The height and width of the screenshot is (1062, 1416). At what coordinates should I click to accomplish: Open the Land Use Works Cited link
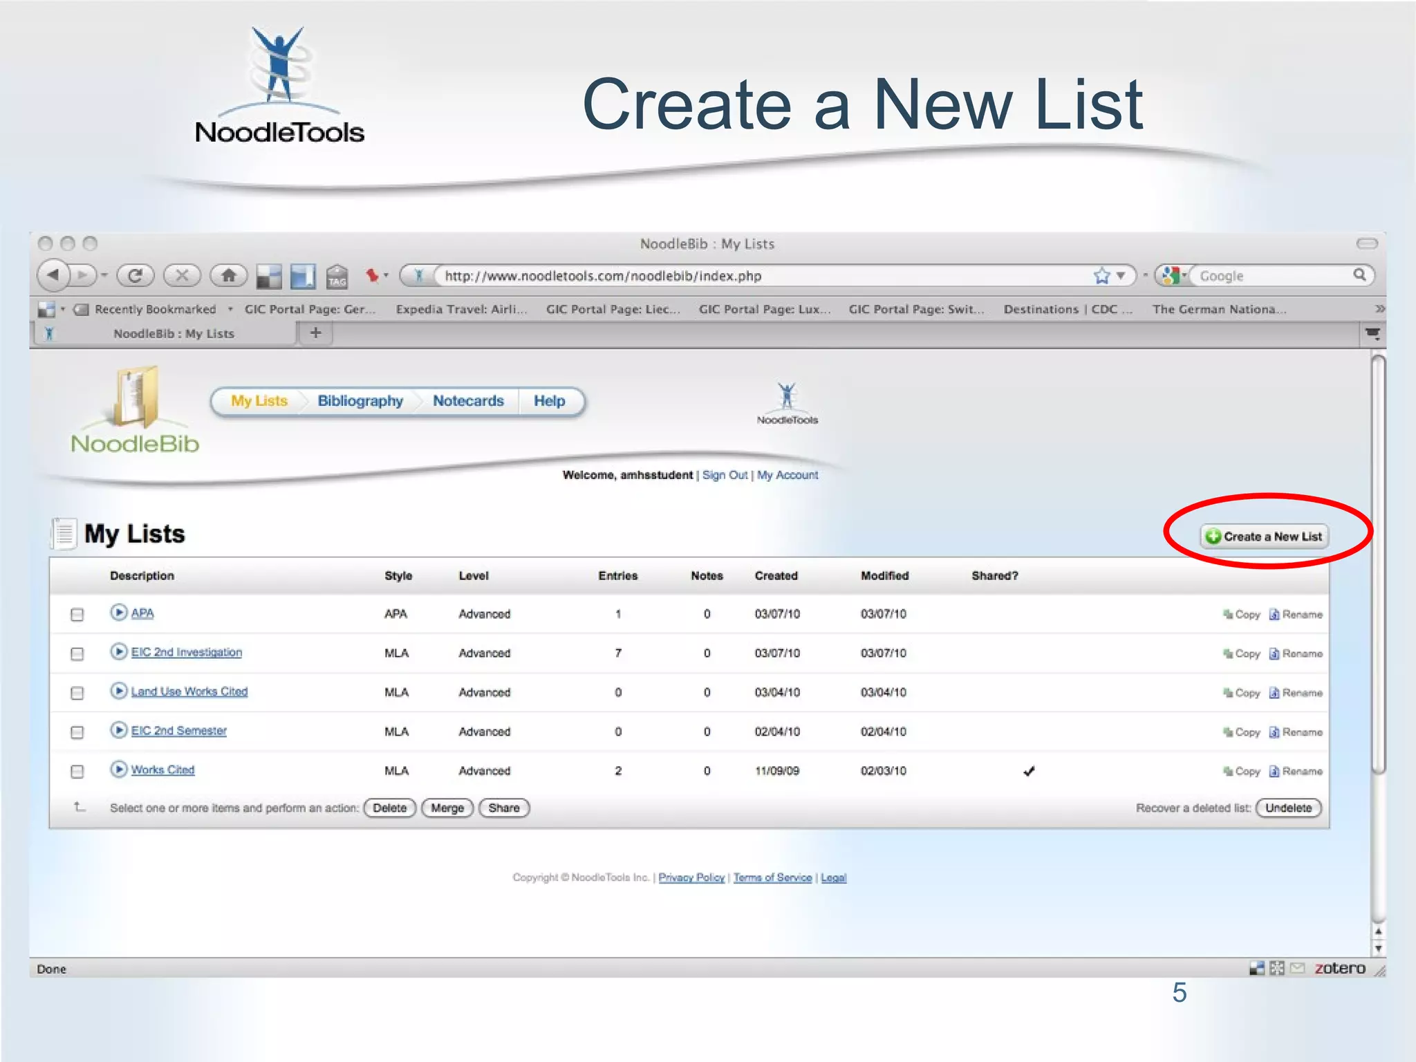(189, 691)
